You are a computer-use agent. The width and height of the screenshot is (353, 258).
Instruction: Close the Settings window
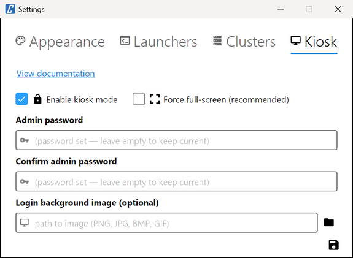(x=338, y=9)
